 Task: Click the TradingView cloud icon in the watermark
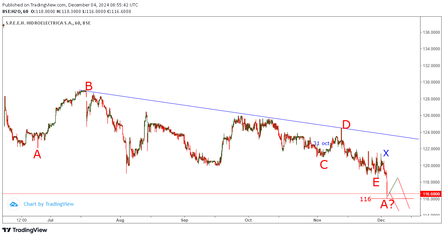[x=14, y=204]
